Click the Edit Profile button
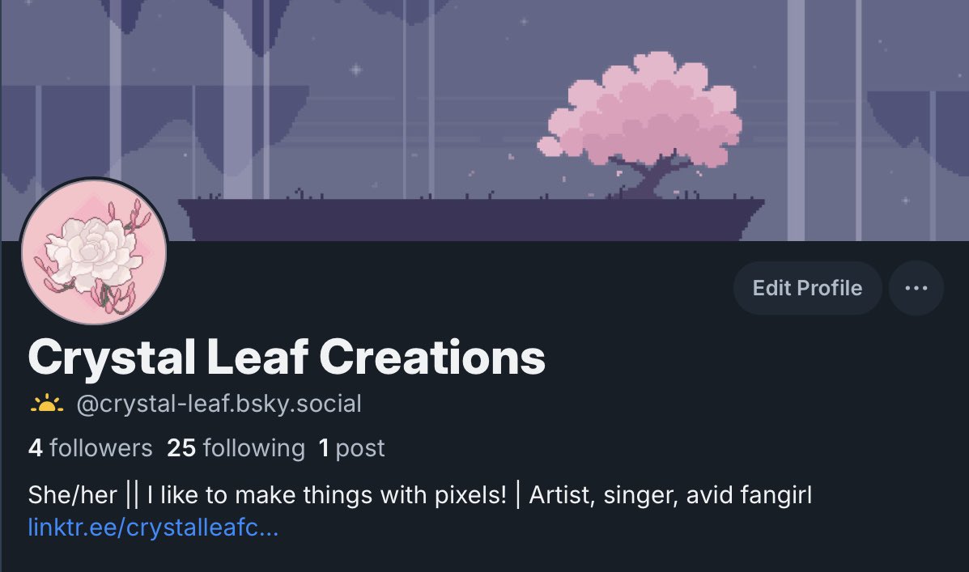Screen dimensions: 969x572 [807, 288]
